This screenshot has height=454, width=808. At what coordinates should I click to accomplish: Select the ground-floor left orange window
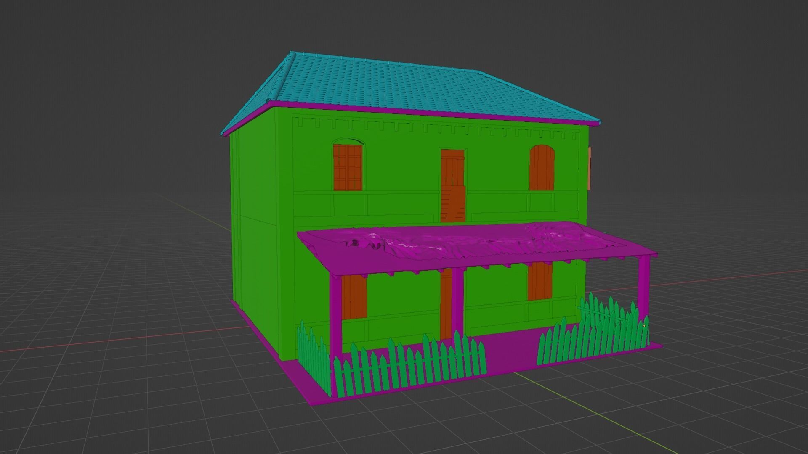354,296
